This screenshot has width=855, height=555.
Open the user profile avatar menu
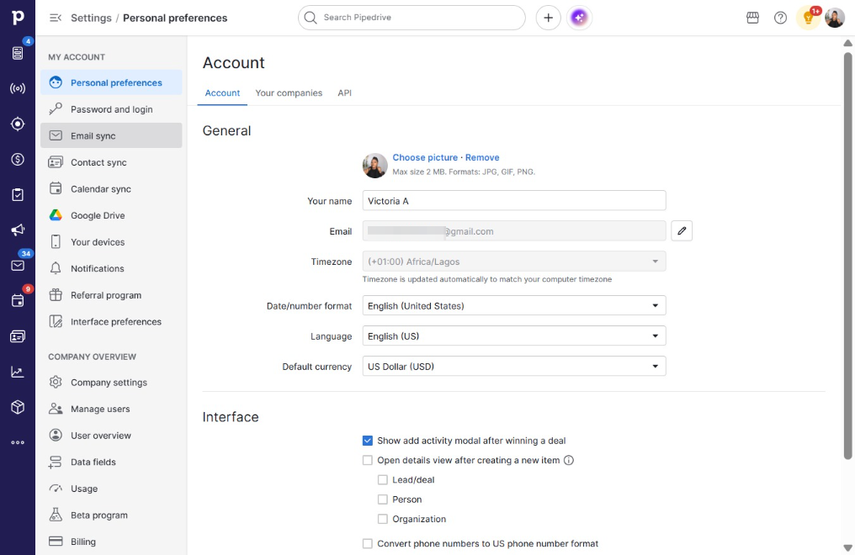click(834, 18)
